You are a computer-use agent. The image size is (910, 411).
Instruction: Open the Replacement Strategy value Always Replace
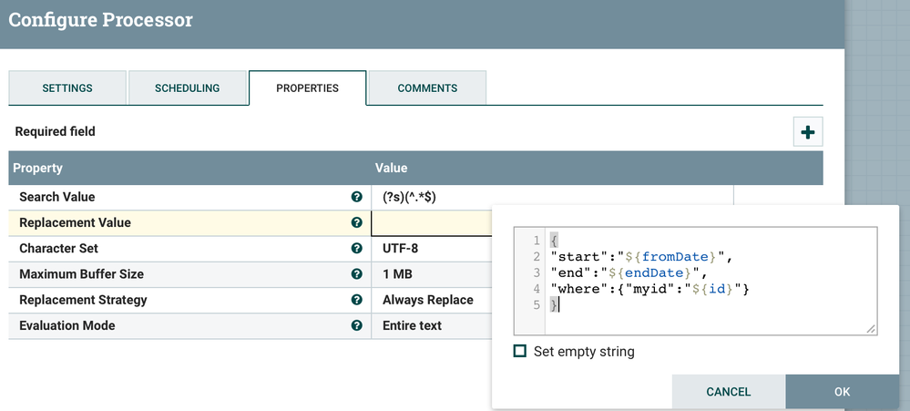[x=428, y=300]
